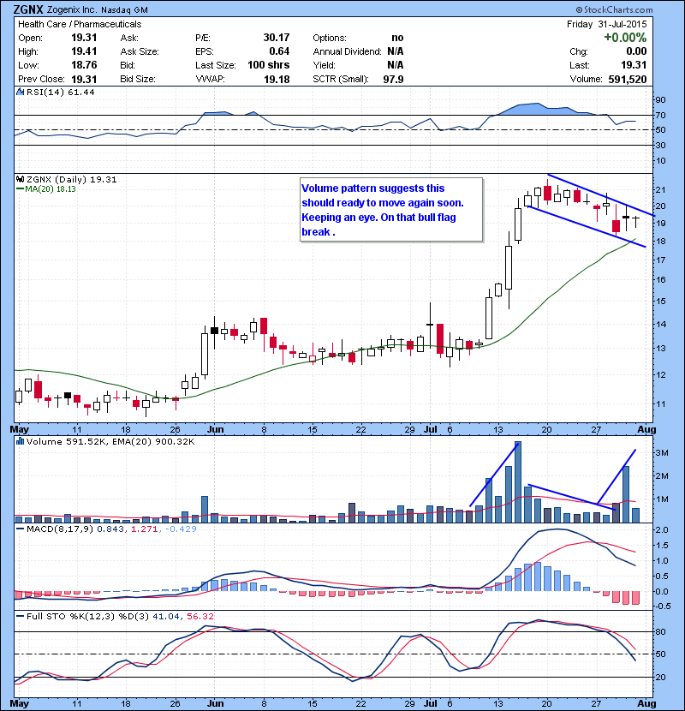Click the Nasdaq GM exchange label

point(125,10)
